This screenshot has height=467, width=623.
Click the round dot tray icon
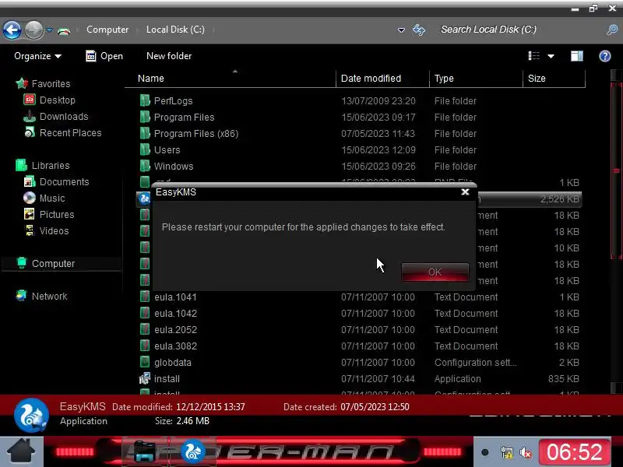point(484,452)
